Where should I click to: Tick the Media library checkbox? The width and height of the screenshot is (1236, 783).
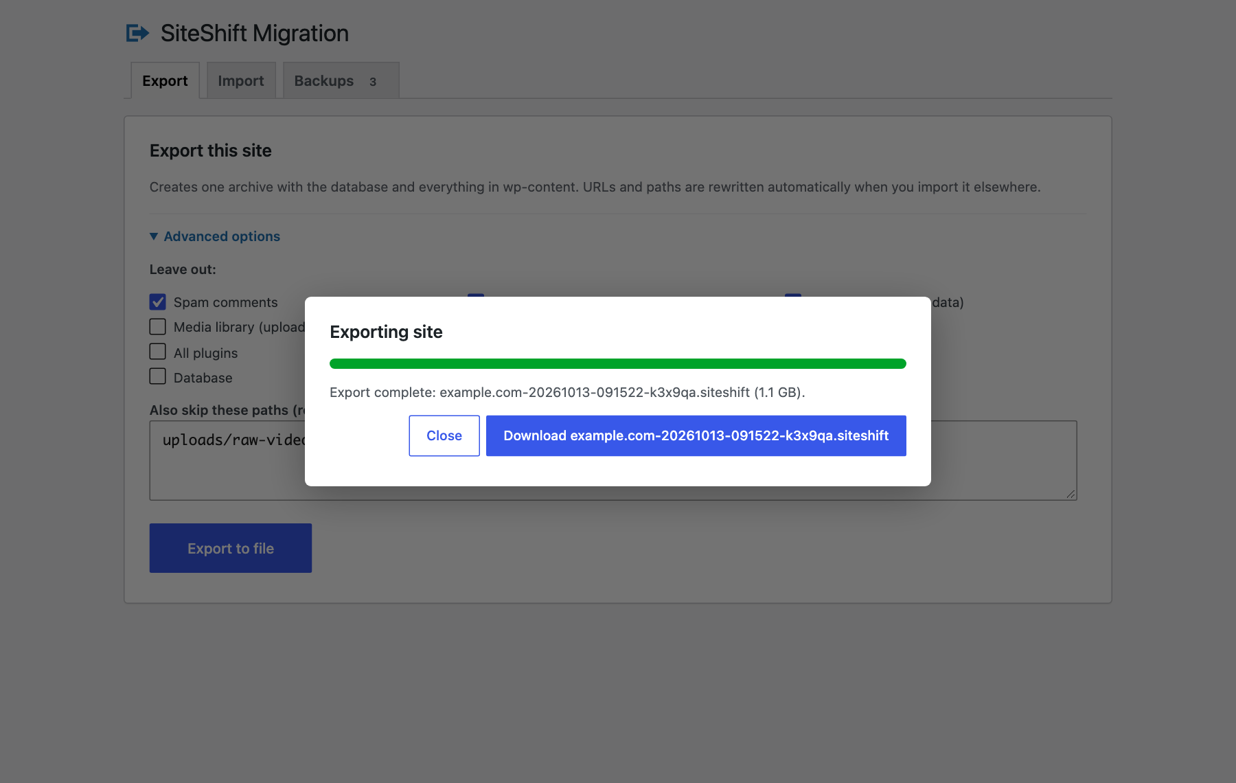coord(158,327)
